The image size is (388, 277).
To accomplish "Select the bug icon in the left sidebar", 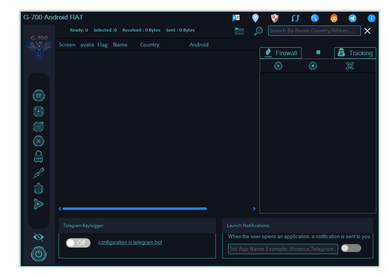I will tap(38, 188).
